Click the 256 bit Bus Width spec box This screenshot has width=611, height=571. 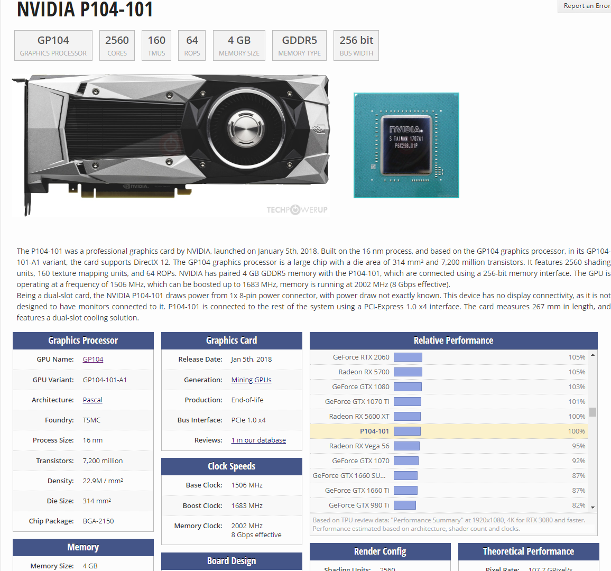pyautogui.click(x=356, y=45)
